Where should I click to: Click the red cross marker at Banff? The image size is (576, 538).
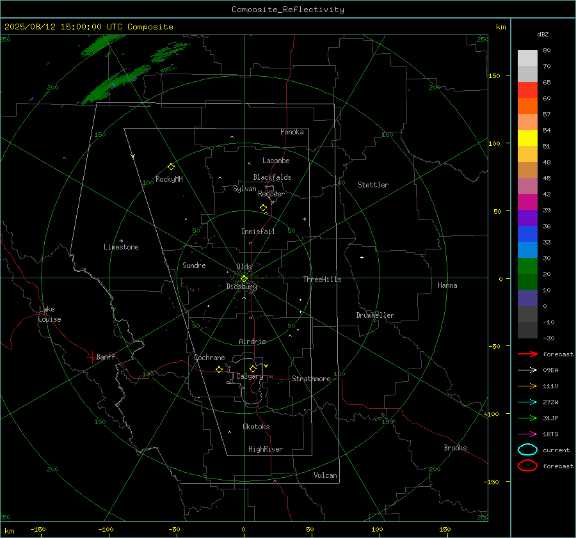tap(91, 357)
